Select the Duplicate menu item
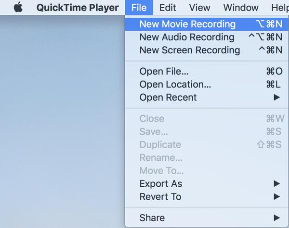289x228 pixels. pyautogui.click(x=160, y=144)
